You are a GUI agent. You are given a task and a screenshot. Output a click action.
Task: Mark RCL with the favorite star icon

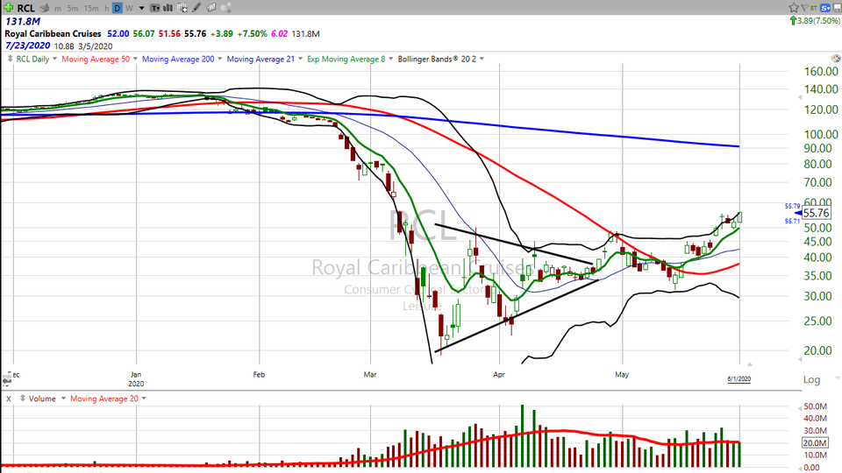795,8
